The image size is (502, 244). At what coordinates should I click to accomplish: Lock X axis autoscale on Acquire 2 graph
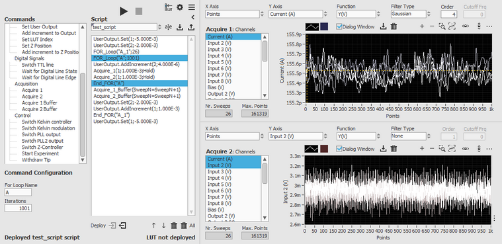466,149
